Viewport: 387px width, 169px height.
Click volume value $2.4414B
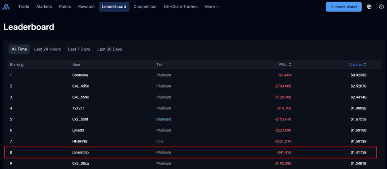[358, 97]
